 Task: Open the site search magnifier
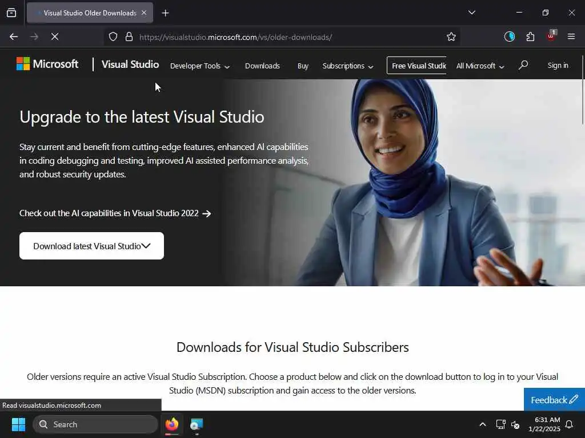pyautogui.click(x=523, y=65)
